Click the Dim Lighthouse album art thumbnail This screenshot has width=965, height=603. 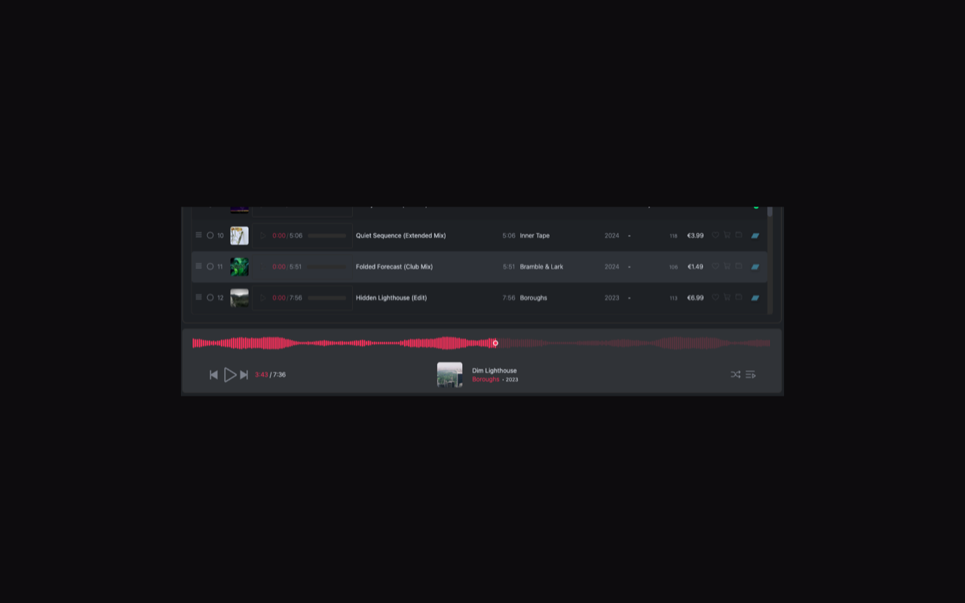tap(449, 375)
